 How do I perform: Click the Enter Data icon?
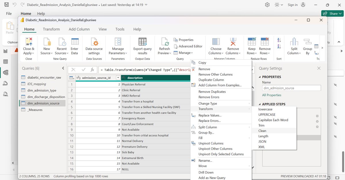pos(74,42)
